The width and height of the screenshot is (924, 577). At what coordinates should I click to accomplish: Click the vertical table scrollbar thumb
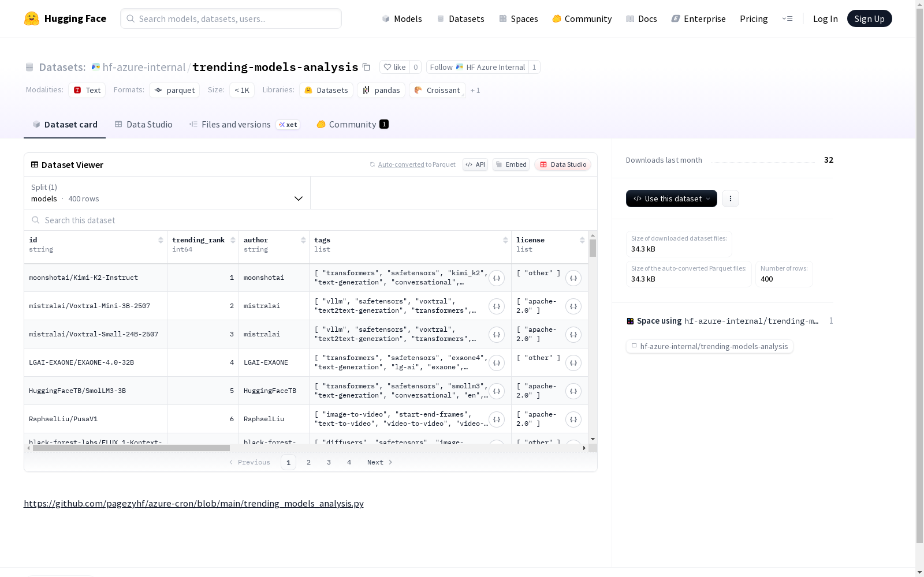click(593, 248)
